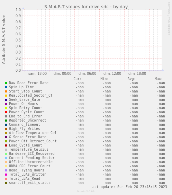The width and height of the screenshot is (172, 195).
Task: Click the 'dim. 00:00' time axis label
Action: (x=62, y=73)
